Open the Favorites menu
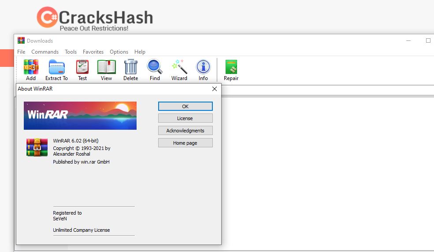This screenshot has height=252, width=434. 93,51
